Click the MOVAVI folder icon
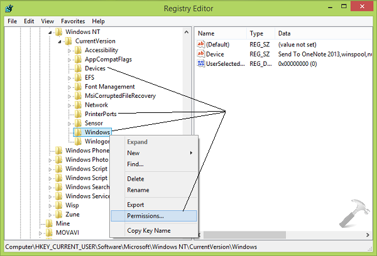This screenshot has height=256, width=377. pos(50,232)
